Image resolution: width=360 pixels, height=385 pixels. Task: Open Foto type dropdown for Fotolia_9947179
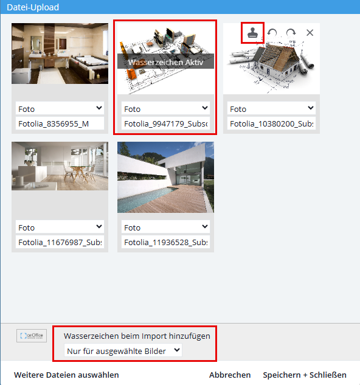(165, 108)
